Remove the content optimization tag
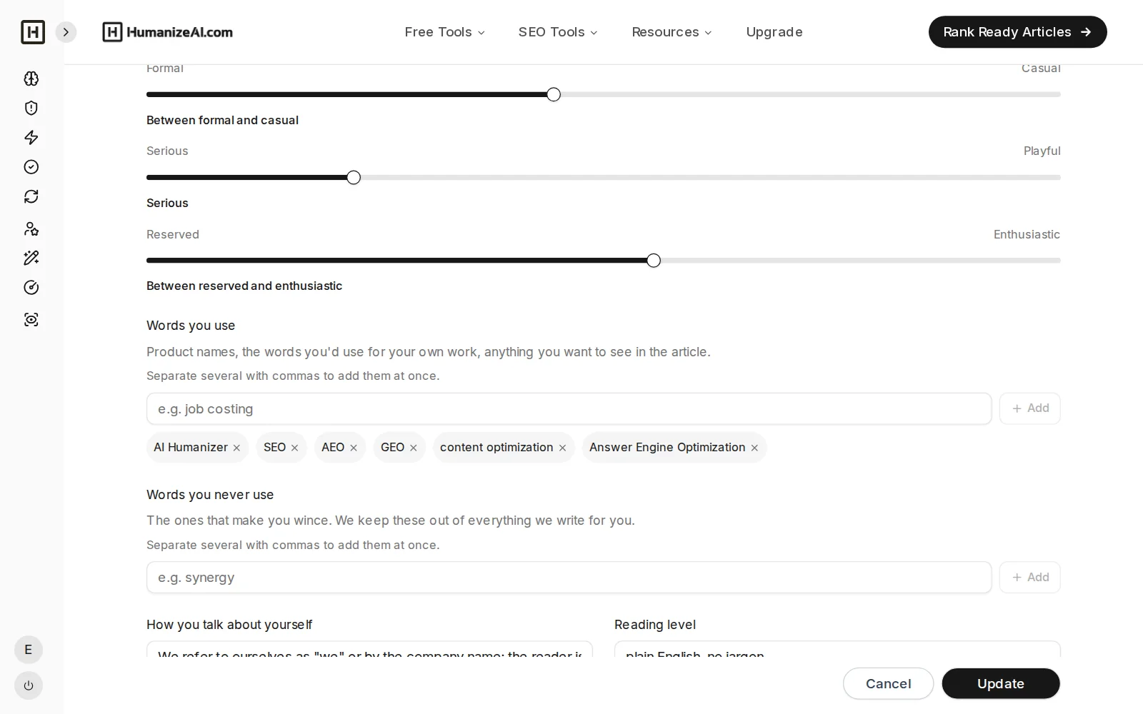1143x714 pixels. click(562, 448)
